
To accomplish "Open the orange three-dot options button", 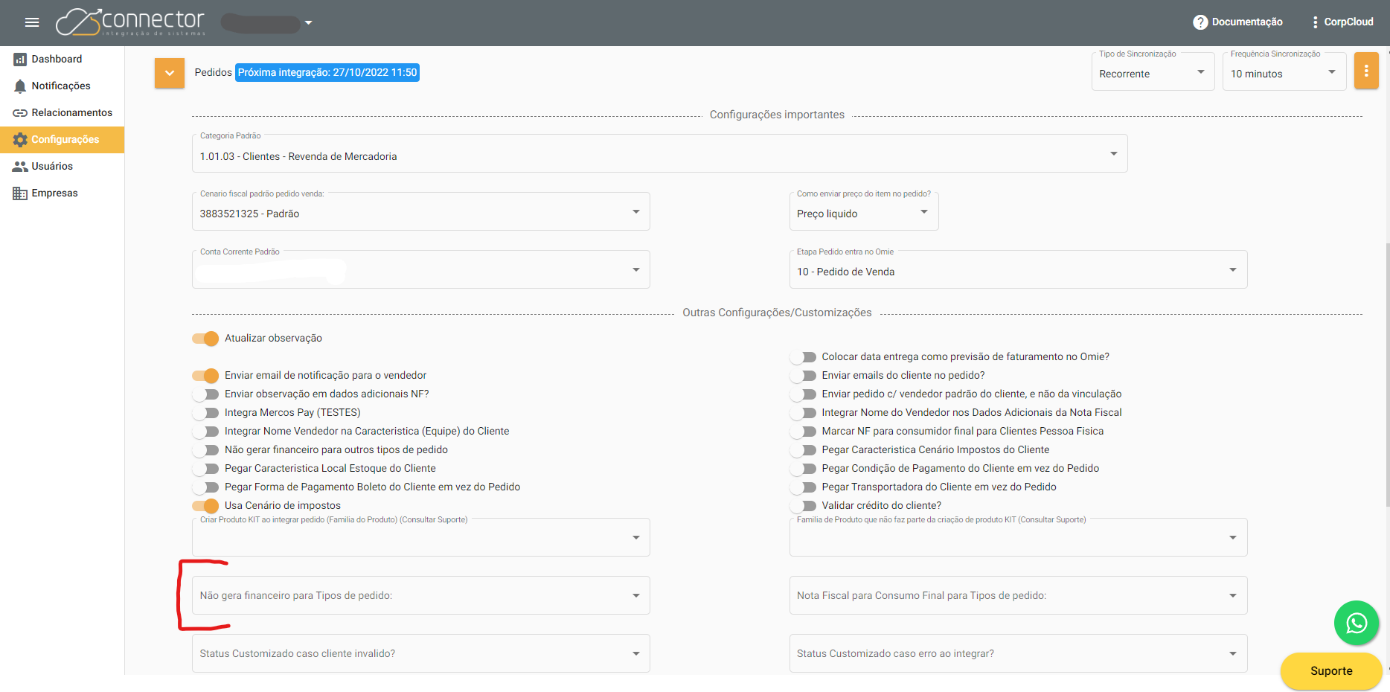I will pos(1366,71).
